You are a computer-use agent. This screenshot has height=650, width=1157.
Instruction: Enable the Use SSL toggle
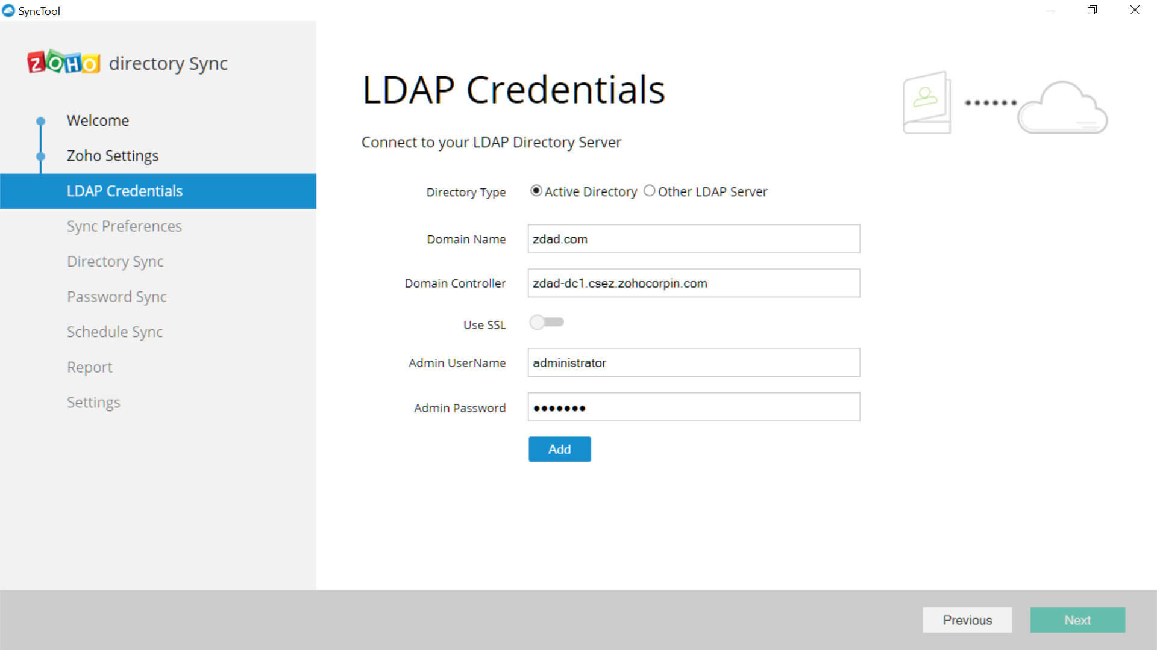547,323
